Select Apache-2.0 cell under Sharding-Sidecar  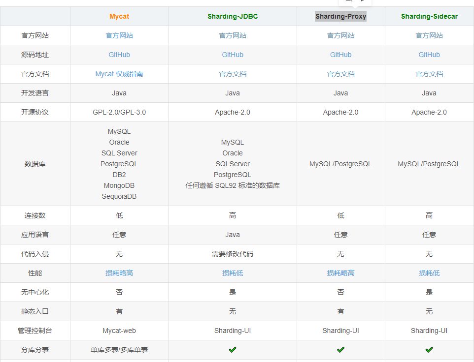point(429,112)
